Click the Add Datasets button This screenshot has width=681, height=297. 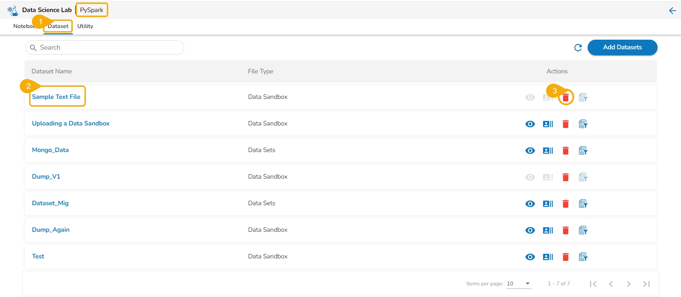pyautogui.click(x=622, y=47)
